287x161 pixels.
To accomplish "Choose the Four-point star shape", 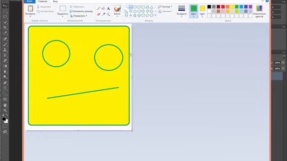I will pos(130,15).
